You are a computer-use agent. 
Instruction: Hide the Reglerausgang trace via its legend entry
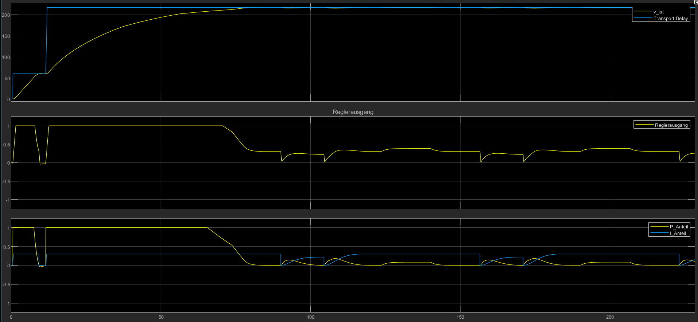pyautogui.click(x=671, y=125)
